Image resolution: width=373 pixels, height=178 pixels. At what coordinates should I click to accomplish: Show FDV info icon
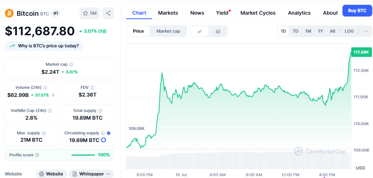[x=92, y=87]
